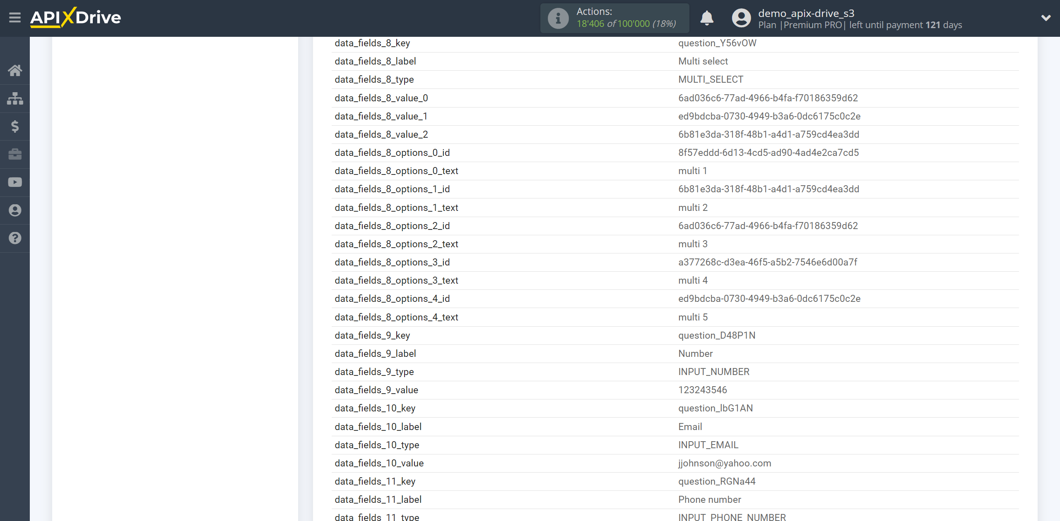Select the jjohnson@yahoo.com value
Screen dimensions: 1060x521
(x=725, y=463)
